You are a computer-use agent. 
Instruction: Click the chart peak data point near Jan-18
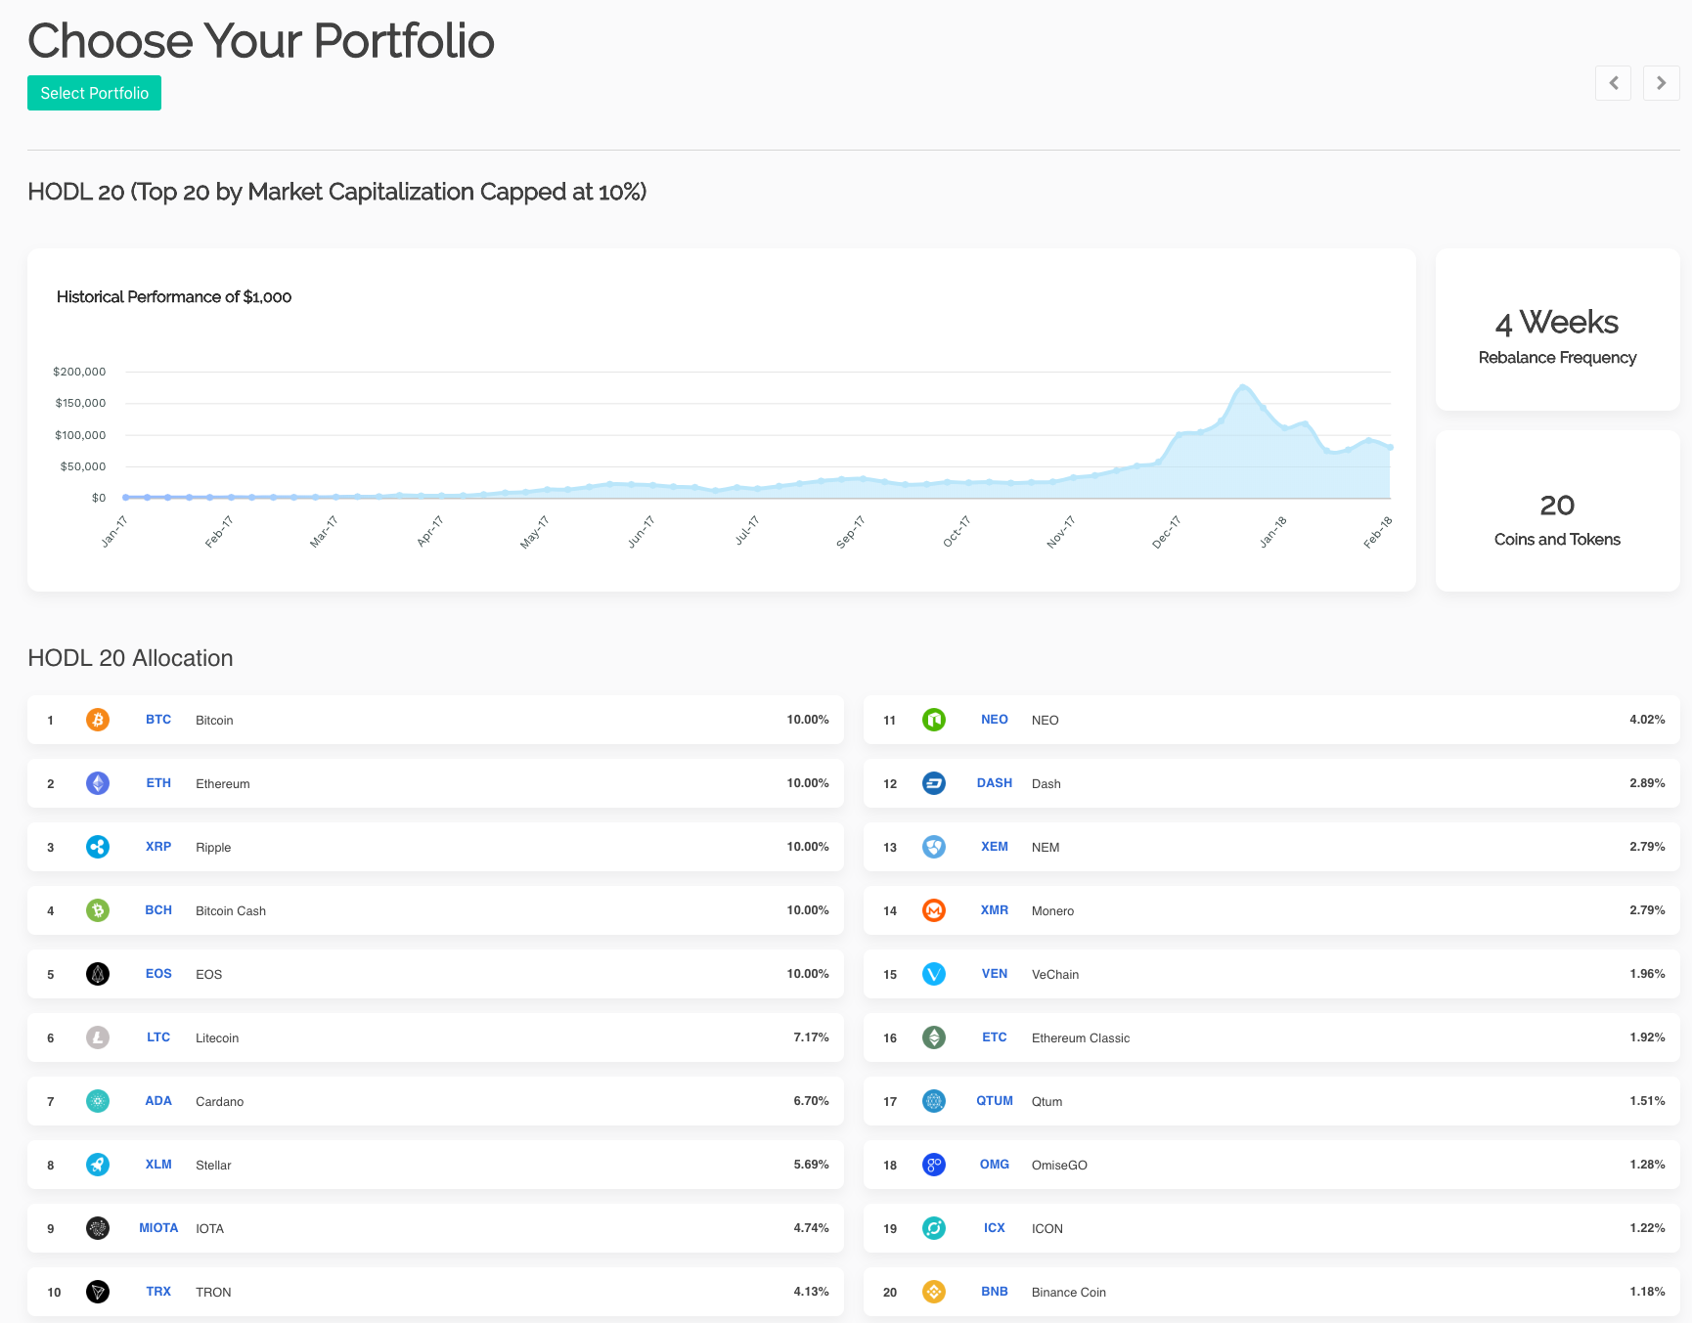click(x=1243, y=387)
